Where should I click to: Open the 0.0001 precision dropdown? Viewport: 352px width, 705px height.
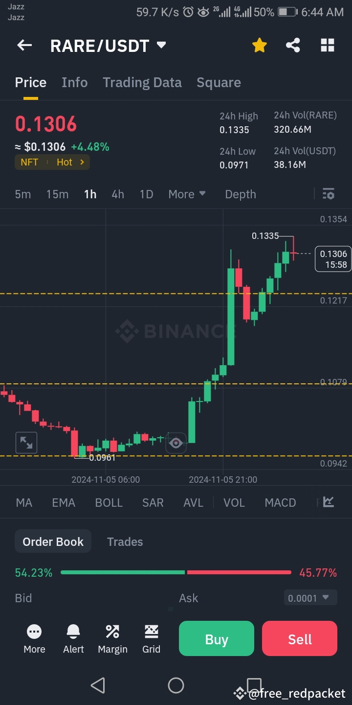click(x=310, y=597)
